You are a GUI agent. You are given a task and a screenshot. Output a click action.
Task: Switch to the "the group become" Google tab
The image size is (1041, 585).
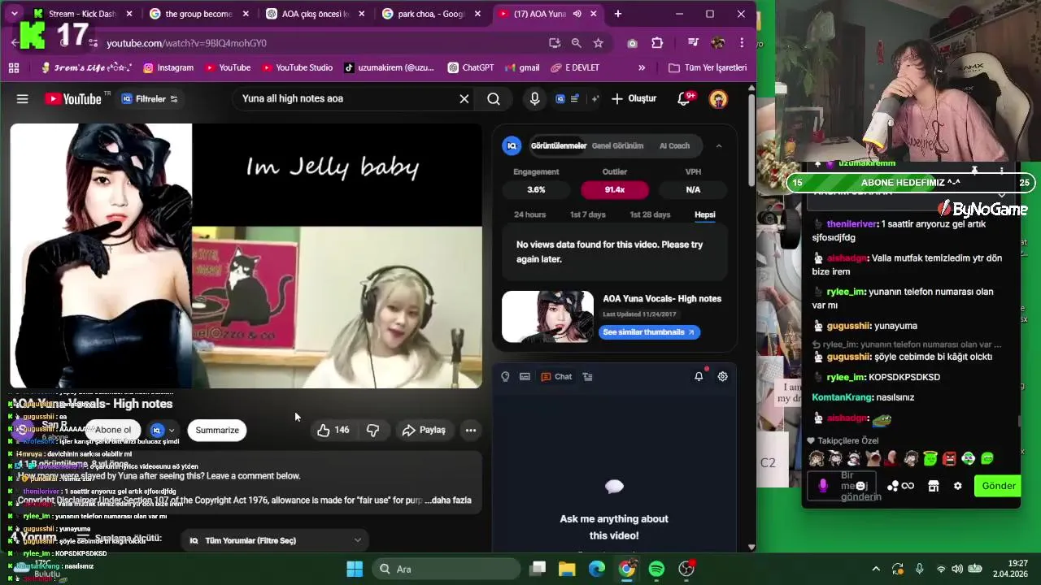[198, 14]
